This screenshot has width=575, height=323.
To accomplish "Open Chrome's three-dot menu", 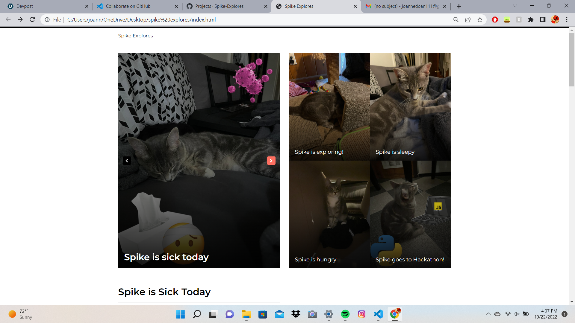I will tap(567, 20).
